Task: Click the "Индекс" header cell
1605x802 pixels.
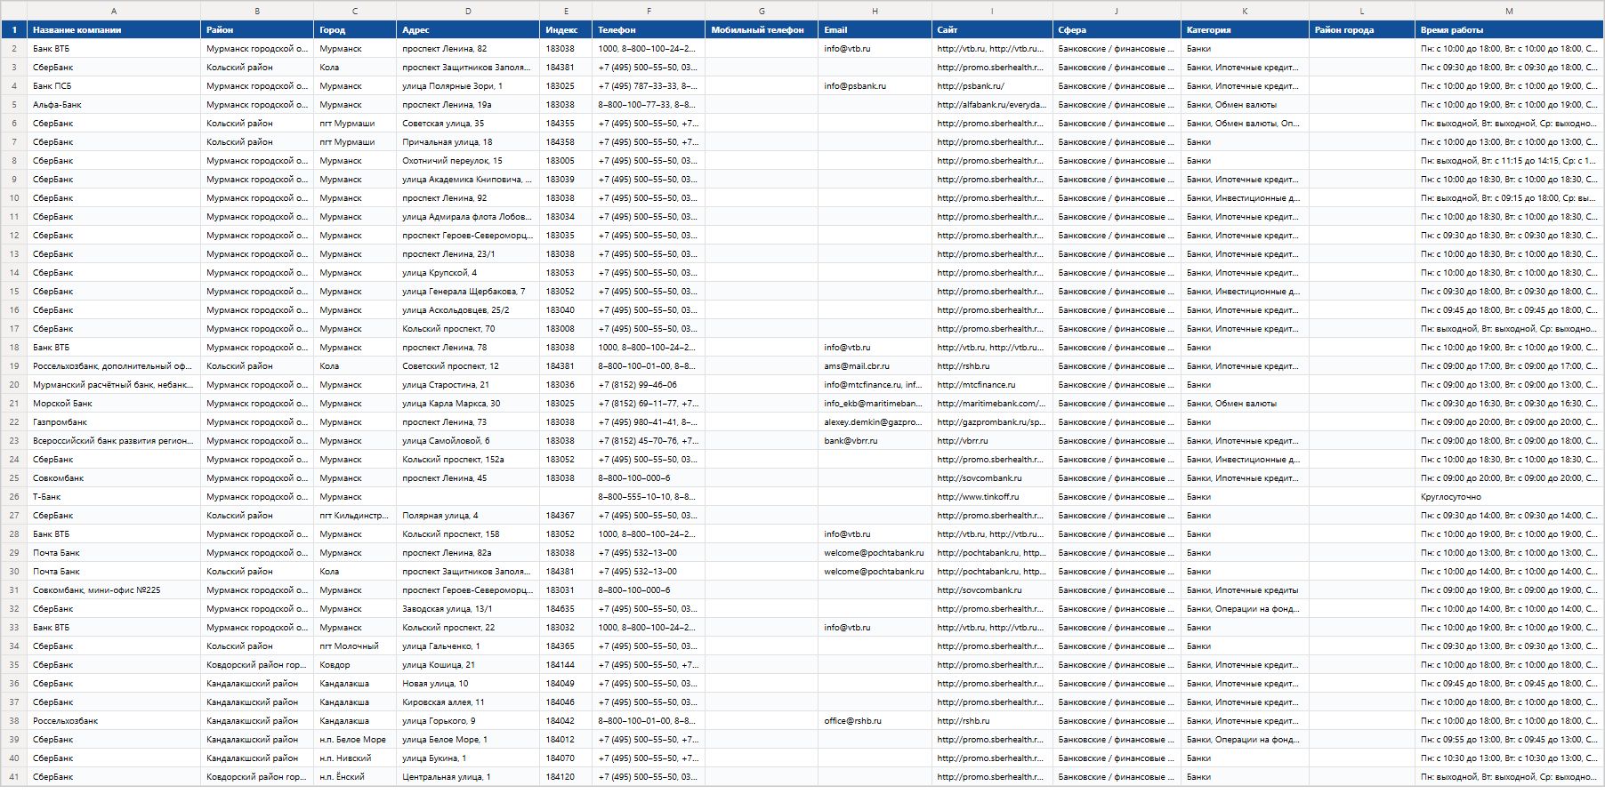Action: point(566,30)
